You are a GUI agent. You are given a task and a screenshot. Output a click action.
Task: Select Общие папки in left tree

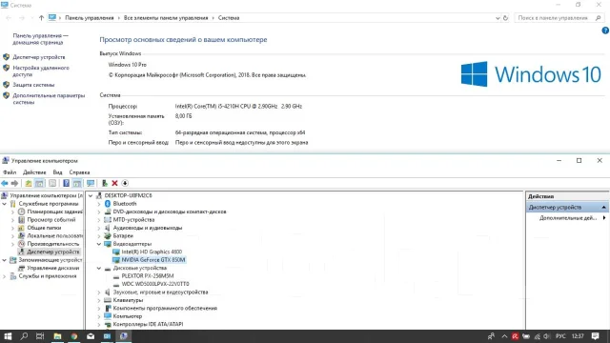(x=44, y=228)
